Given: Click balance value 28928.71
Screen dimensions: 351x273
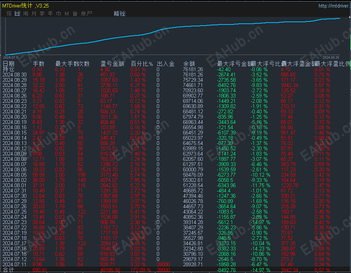Looking at the screenshot, I should [x=193, y=264].
